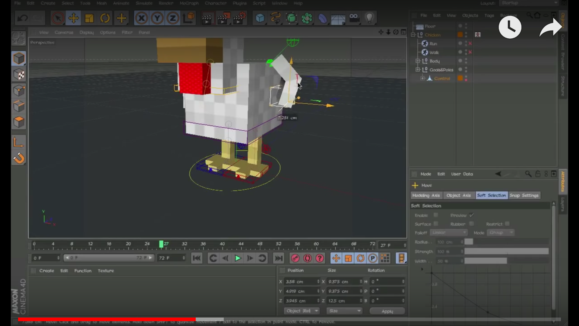This screenshot has width=579, height=326.
Task: Open viewport Display menu
Action: [87, 32]
